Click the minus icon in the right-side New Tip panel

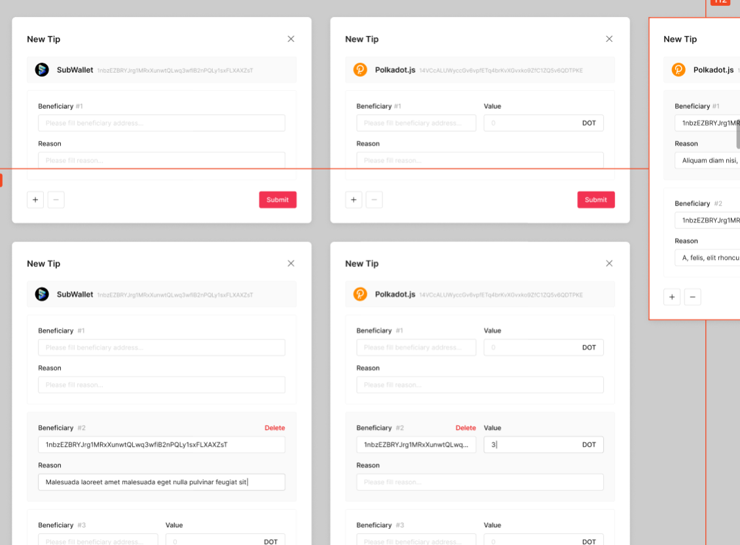pos(692,297)
